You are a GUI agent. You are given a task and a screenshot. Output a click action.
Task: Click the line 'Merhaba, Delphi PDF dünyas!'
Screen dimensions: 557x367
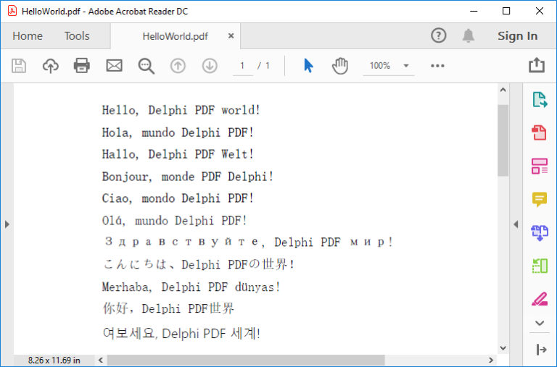pos(191,287)
